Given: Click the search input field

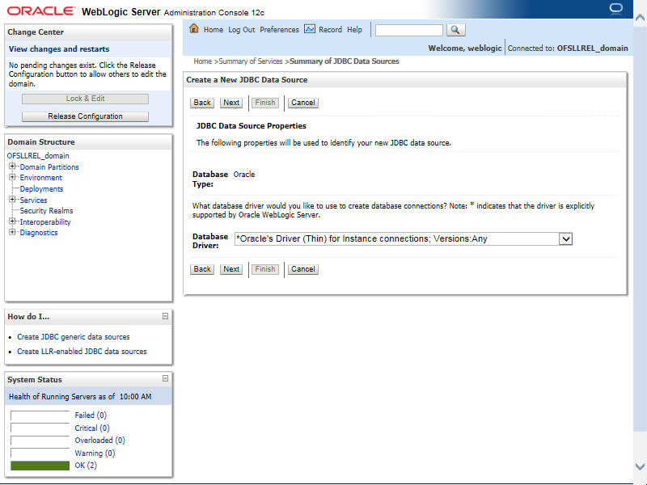Looking at the screenshot, I should [409, 30].
